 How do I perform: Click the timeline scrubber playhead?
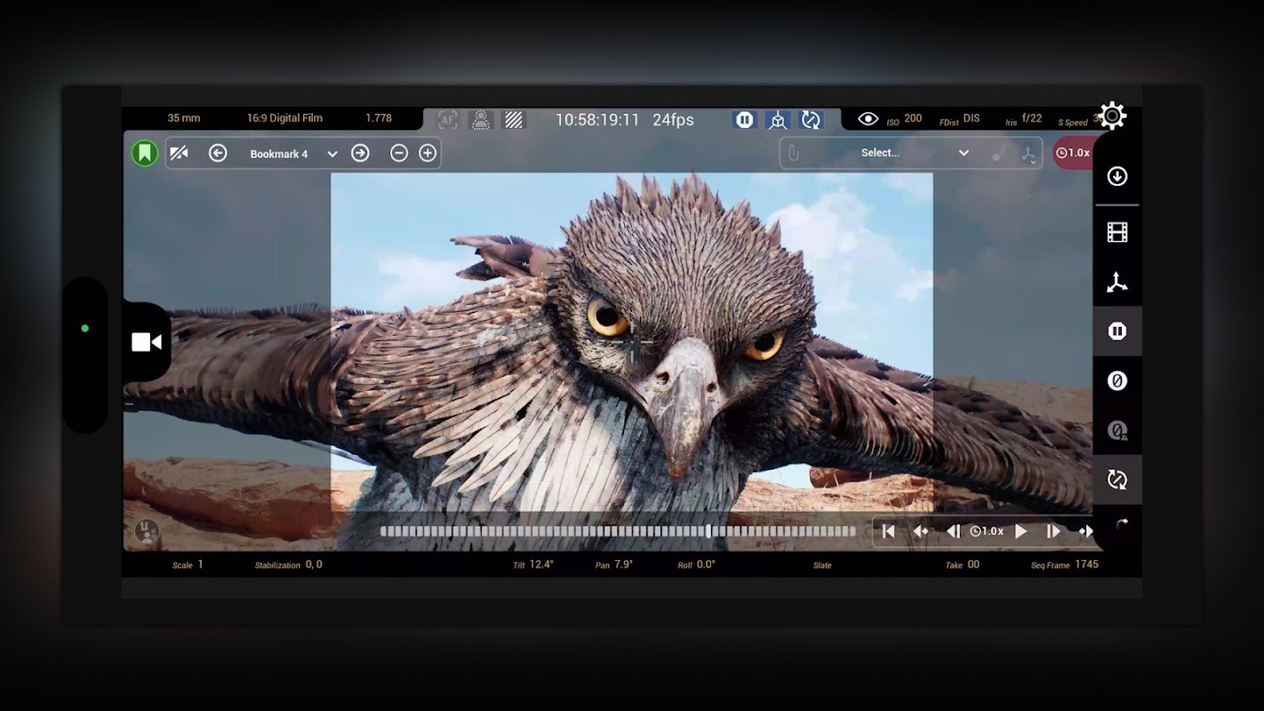pos(708,531)
